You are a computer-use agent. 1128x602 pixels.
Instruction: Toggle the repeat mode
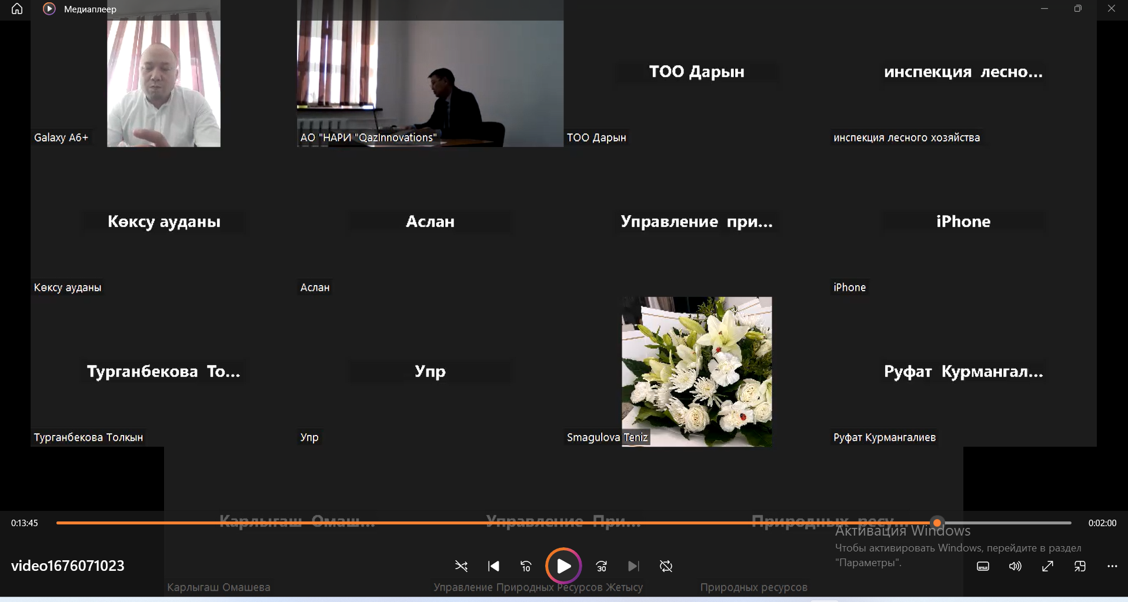pyautogui.click(x=666, y=566)
